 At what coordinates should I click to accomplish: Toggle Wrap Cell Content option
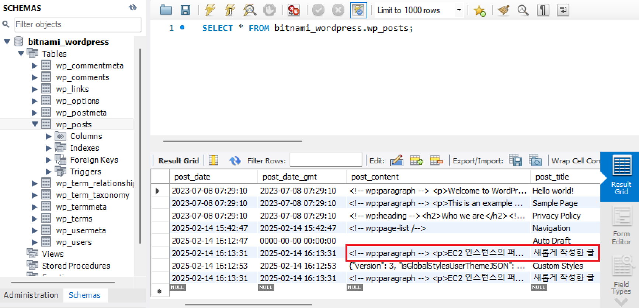[576, 161]
